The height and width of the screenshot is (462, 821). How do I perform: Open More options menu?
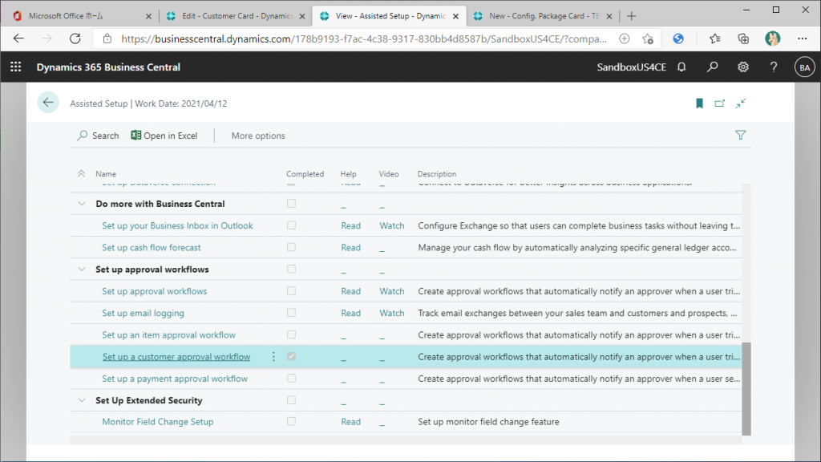click(x=258, y=136)
